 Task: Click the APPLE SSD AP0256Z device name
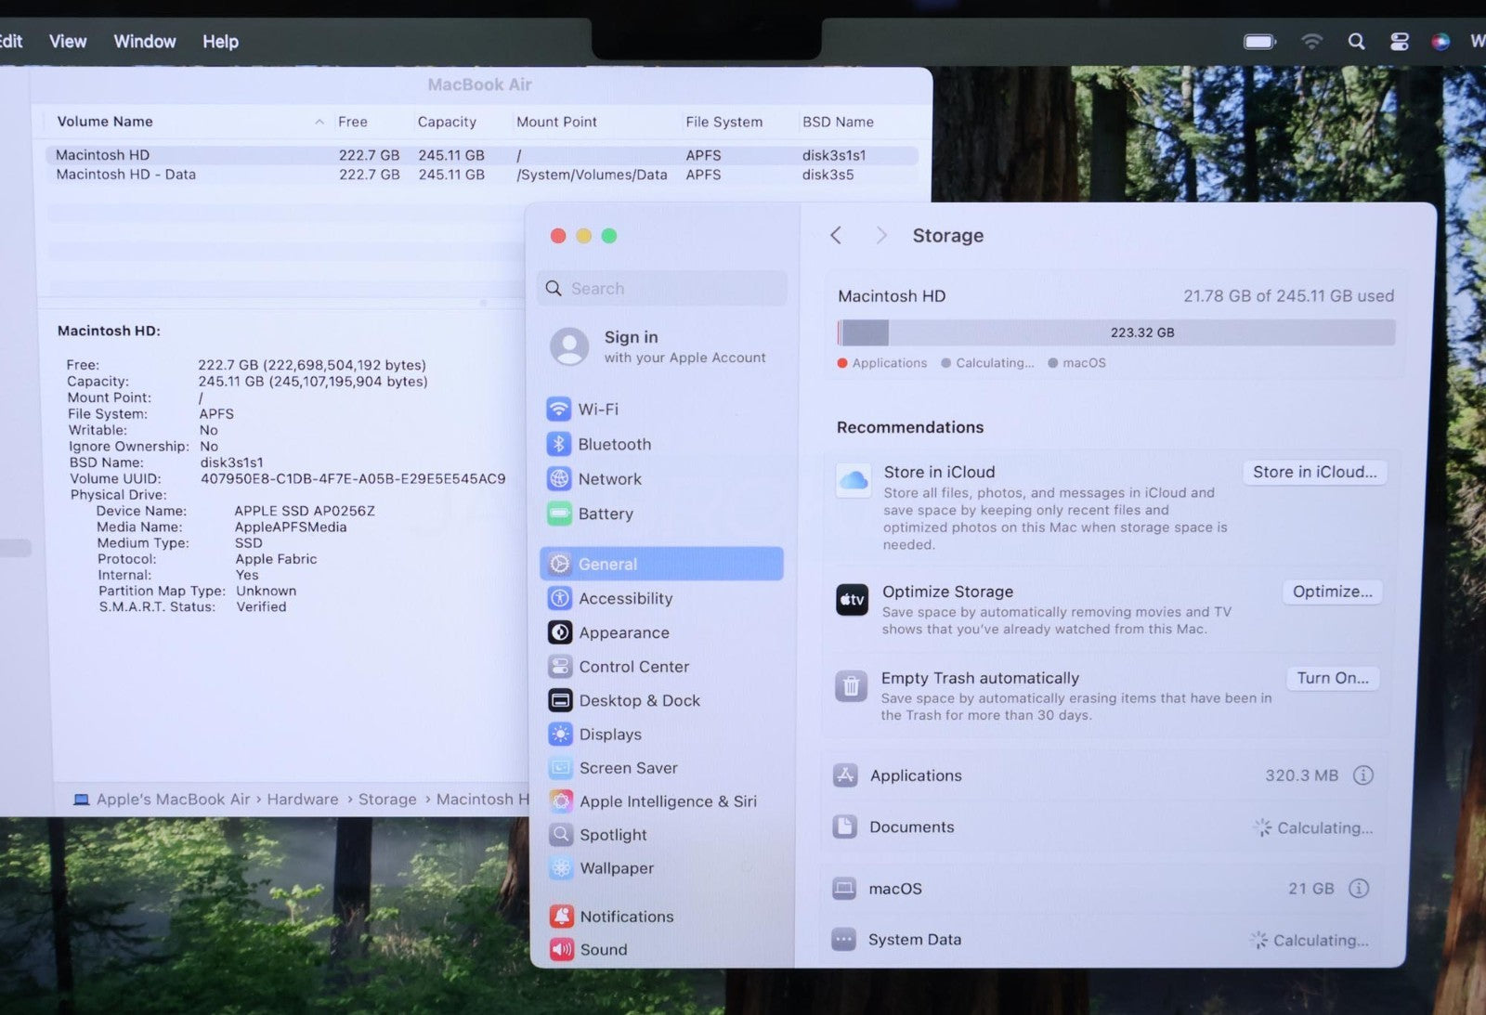coord(305,511)
